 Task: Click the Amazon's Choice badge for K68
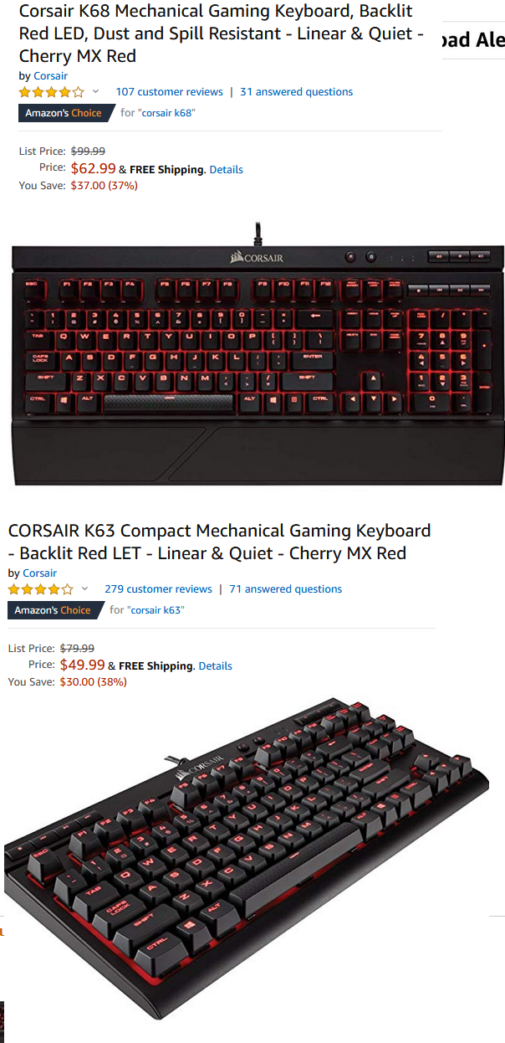(65, 113)
